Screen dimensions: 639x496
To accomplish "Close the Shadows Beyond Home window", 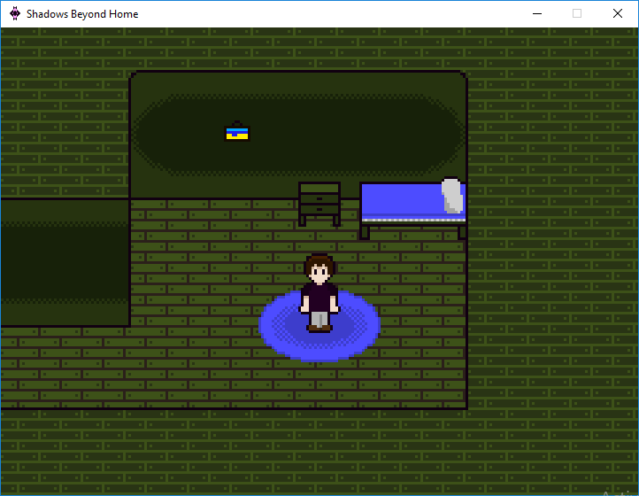I will coord(618,13).
